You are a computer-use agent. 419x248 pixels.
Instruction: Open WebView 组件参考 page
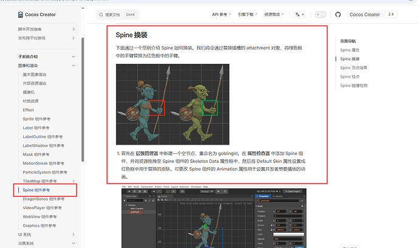coord(39,217)
